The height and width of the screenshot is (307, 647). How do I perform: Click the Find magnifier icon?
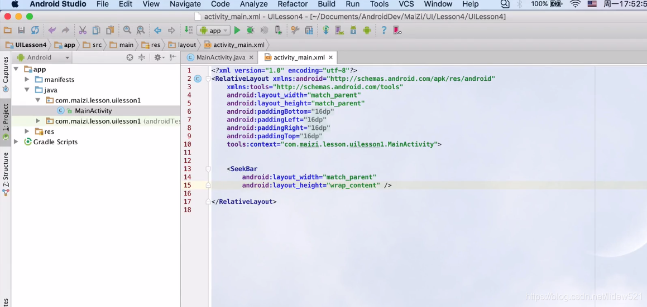(127, 30)
